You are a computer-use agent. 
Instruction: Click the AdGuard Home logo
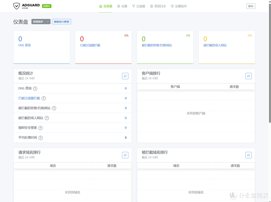click(x=27, y=6)
